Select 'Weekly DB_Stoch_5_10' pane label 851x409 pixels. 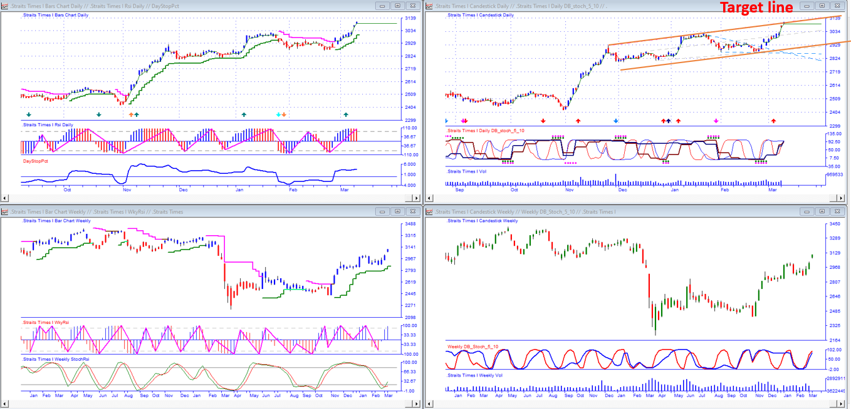click(x=473, y=346)
